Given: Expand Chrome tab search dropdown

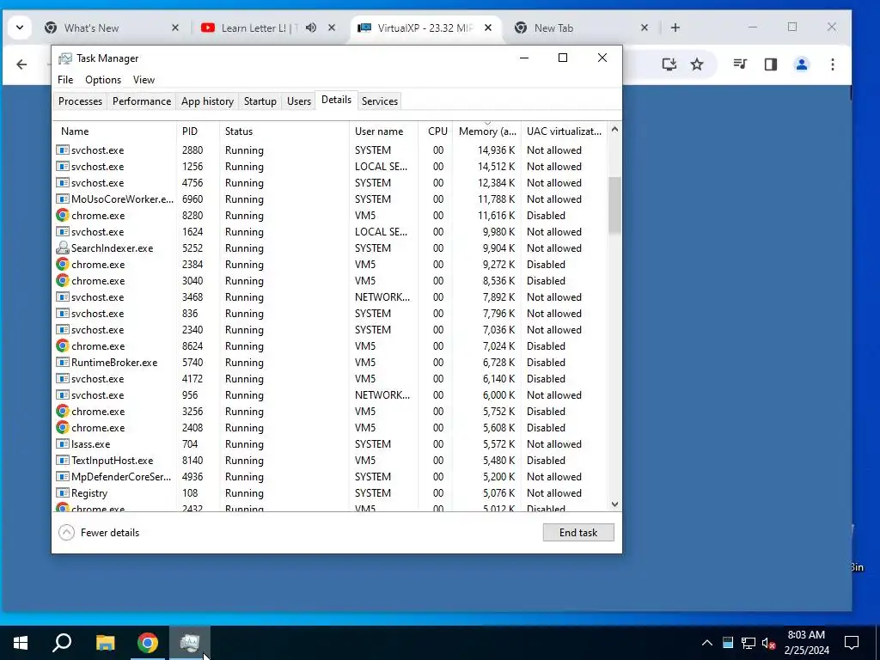Looking at the screenshot, I should point(20,27).
